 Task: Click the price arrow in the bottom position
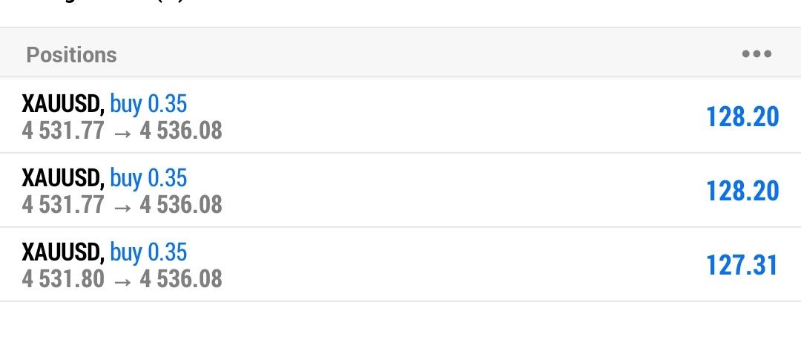[122, 280]
